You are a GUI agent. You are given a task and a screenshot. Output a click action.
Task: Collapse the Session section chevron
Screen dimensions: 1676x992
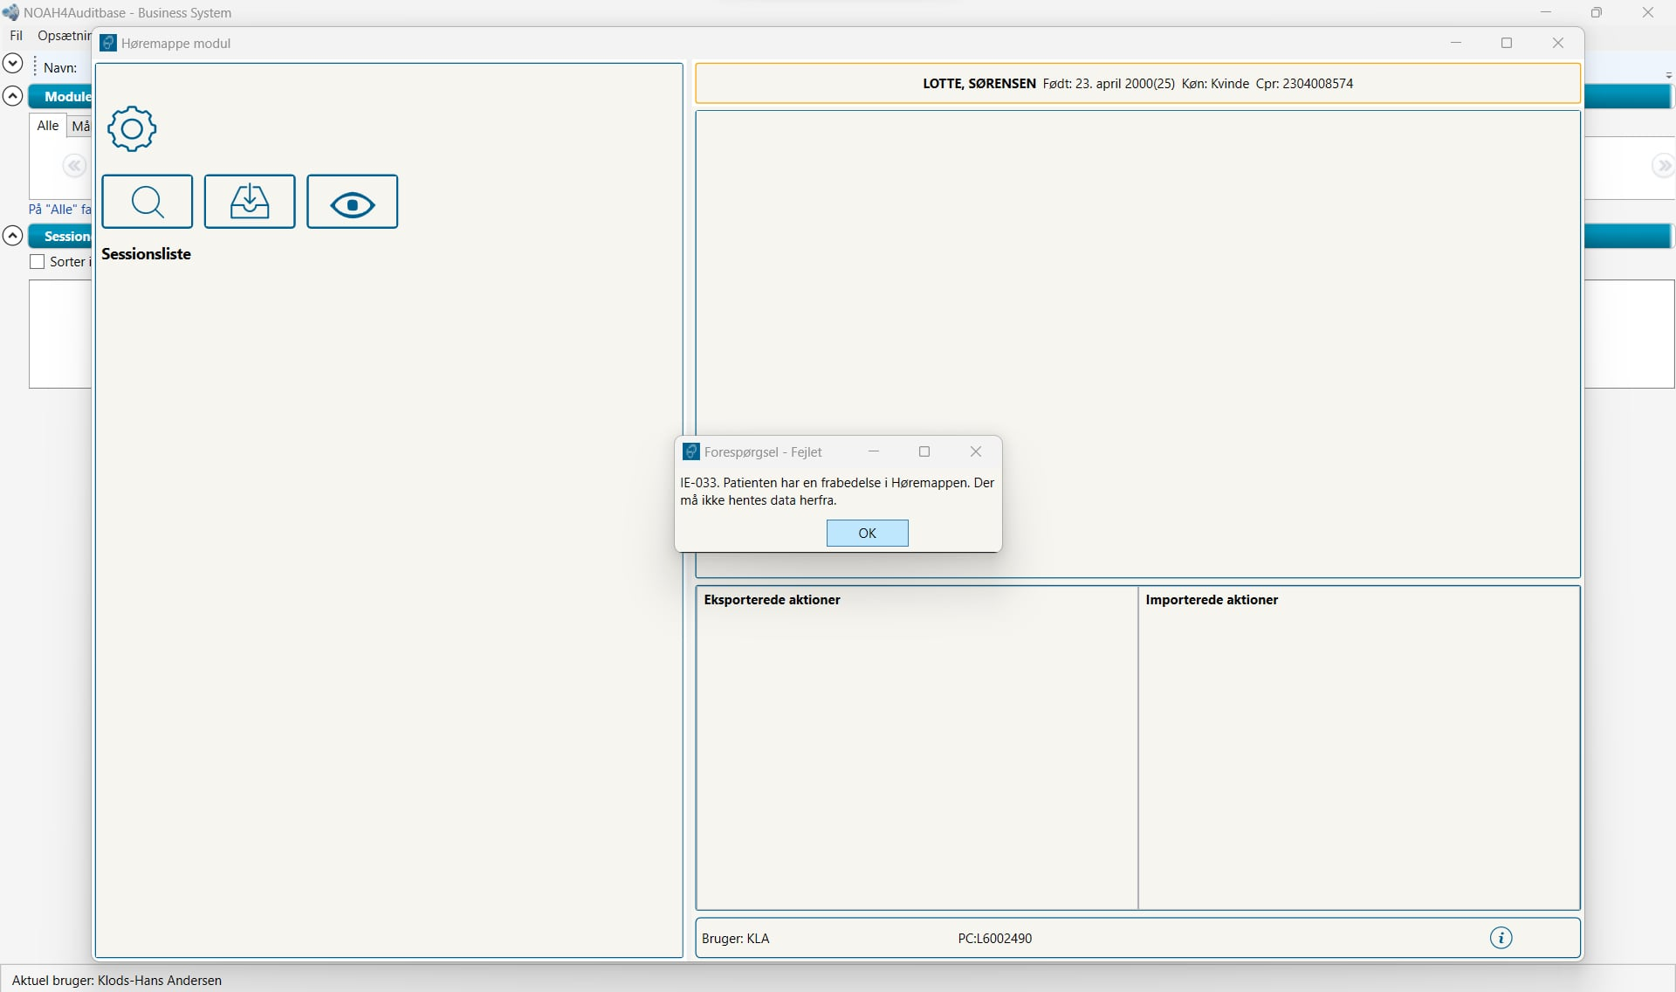click(12, 236)
